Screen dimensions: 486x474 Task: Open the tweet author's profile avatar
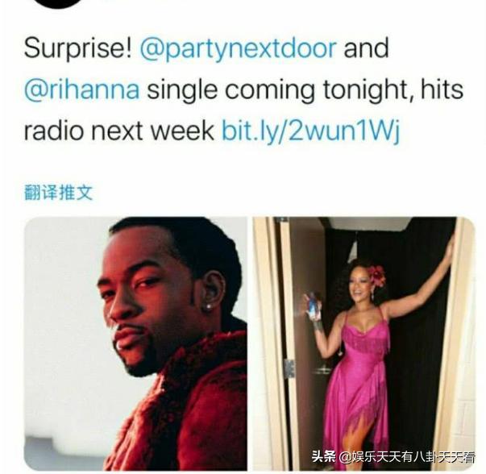click(58, 3)
